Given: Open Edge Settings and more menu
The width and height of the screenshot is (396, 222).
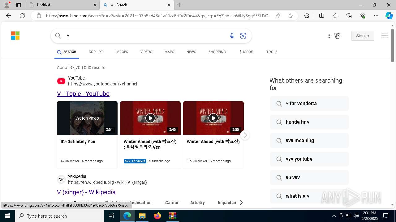Looking at the screenshot, I should [x=376, y=16].
